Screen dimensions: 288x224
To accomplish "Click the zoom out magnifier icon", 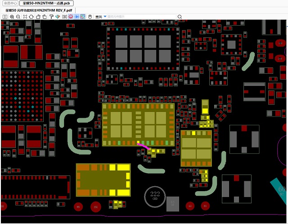I will [x=18, y=17].
